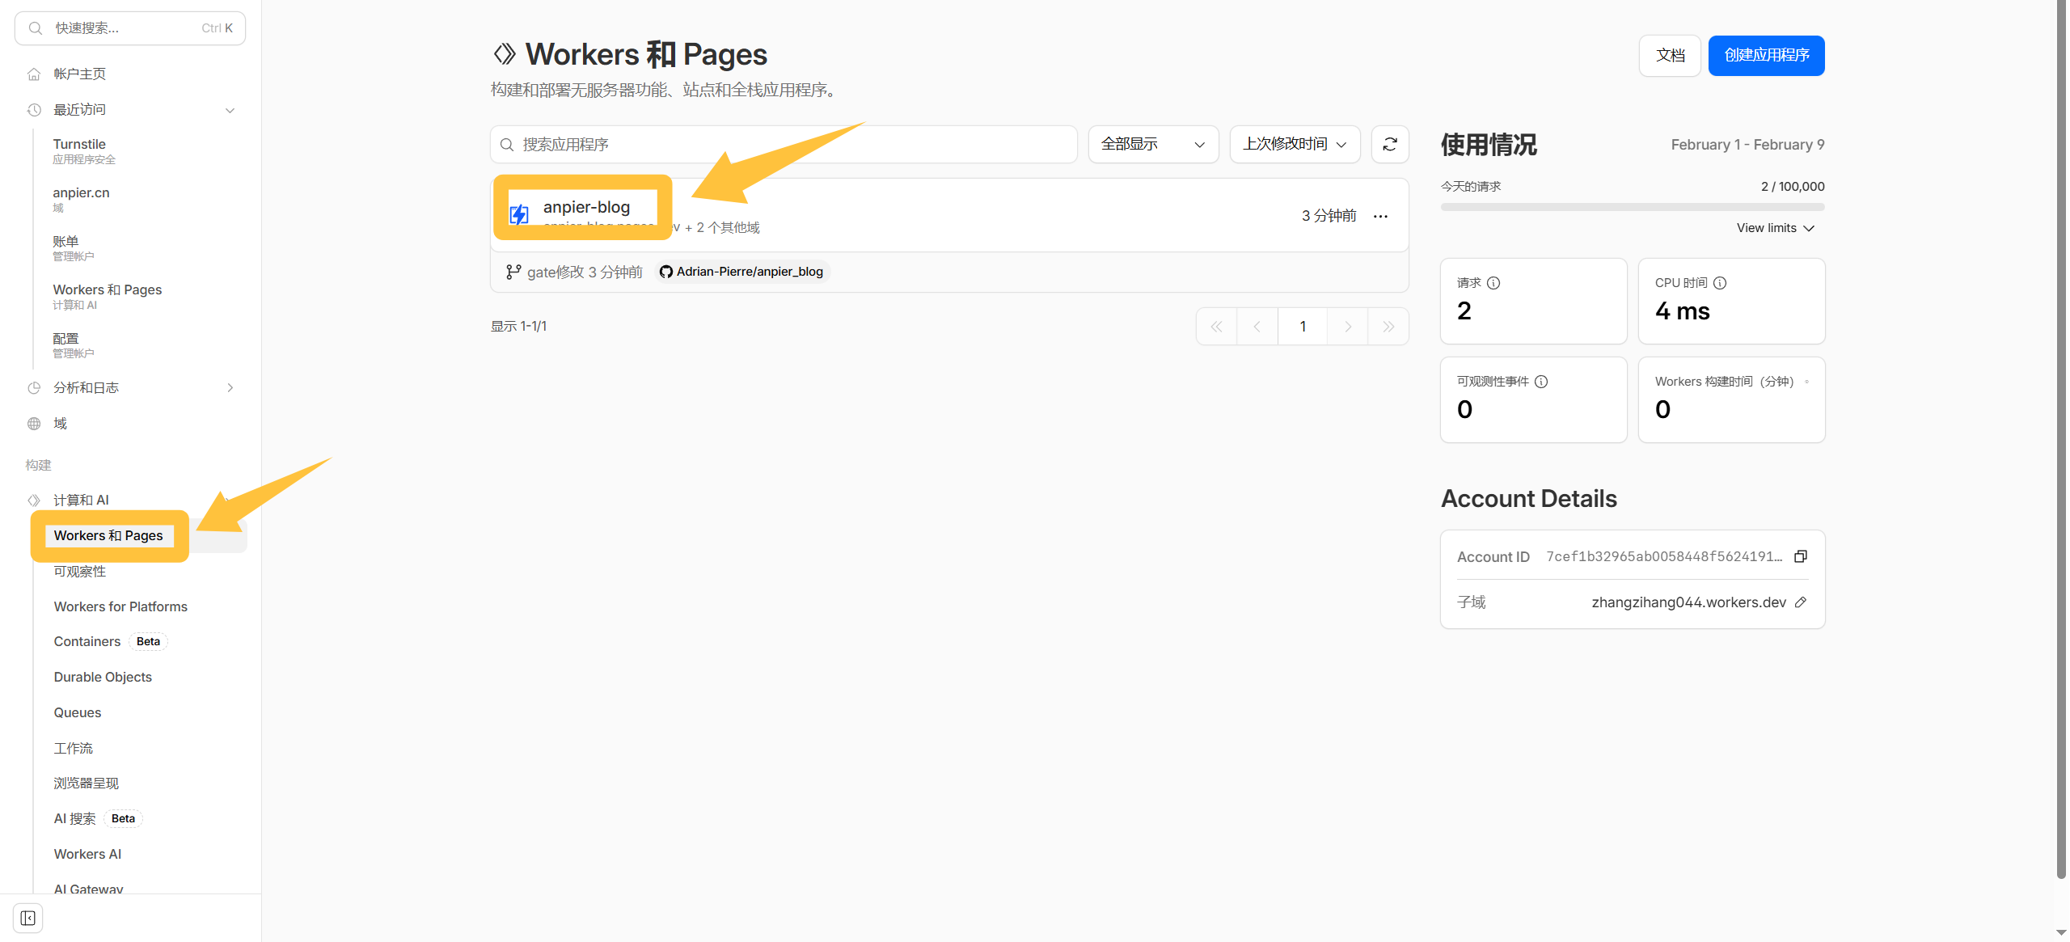The width and height of the screenshot is (2070, 942).
Task: Go to the next page of results
Action: point(1347,327)
